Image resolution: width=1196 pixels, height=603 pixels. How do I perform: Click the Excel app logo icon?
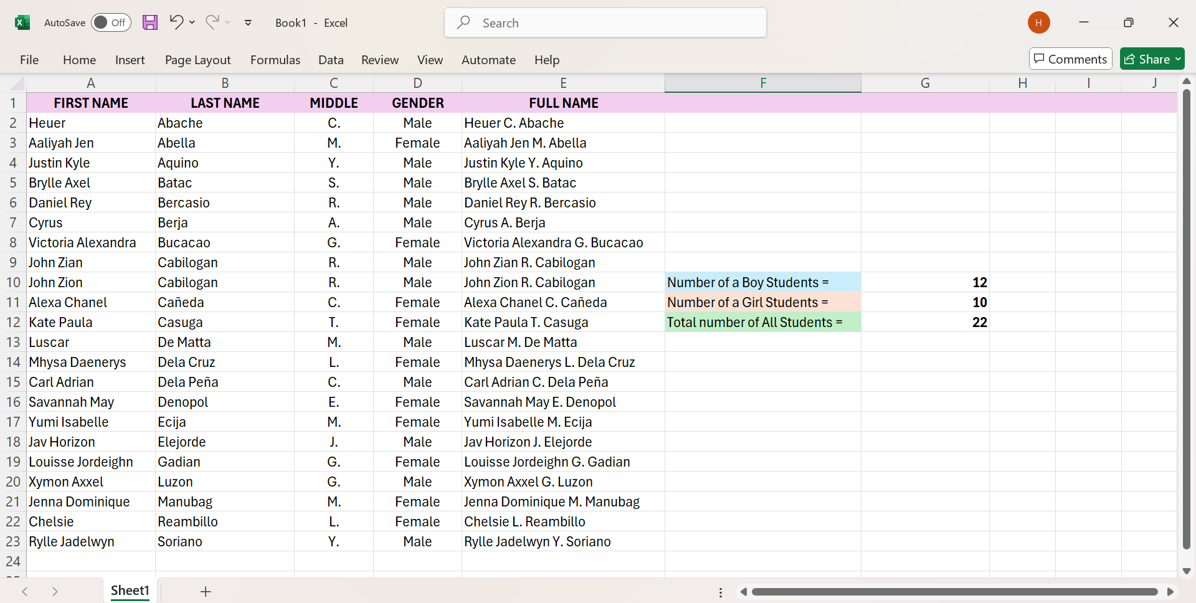point(22,23)
